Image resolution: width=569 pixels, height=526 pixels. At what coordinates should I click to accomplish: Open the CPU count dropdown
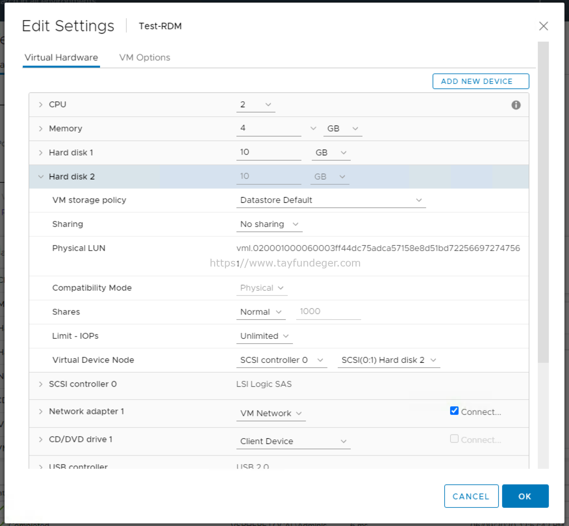tap(267, 105)
